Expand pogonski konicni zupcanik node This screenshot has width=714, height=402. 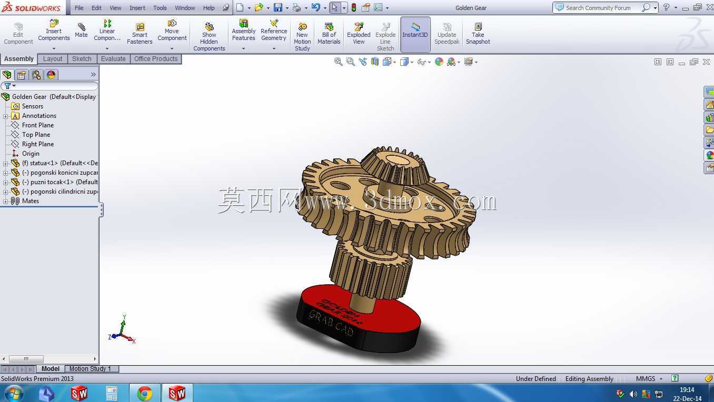[6, 173]
